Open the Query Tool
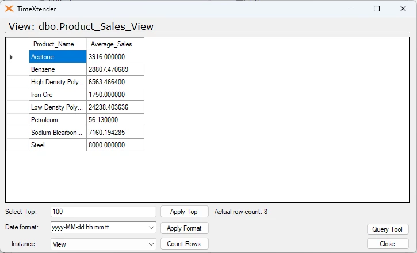 pos(388,229)
